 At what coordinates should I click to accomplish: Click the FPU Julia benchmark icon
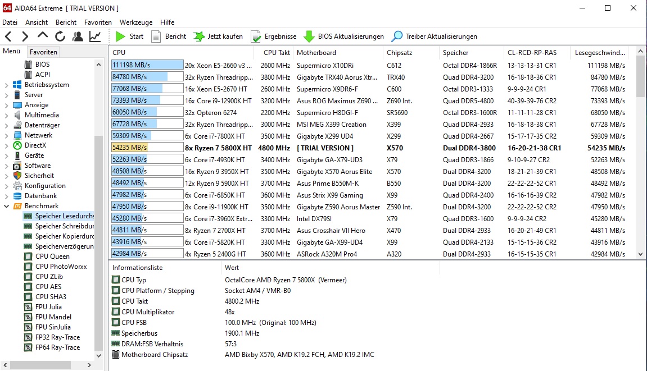[28, 306]
